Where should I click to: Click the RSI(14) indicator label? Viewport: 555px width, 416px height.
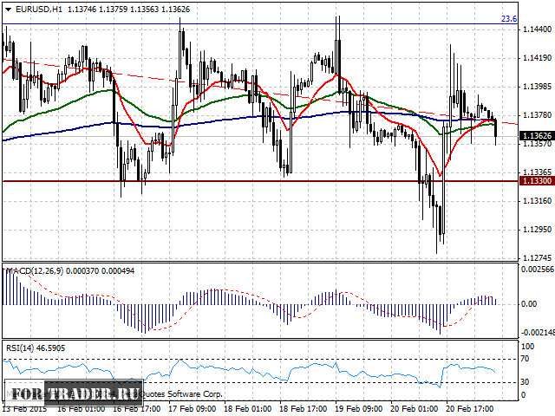point(21,348)
